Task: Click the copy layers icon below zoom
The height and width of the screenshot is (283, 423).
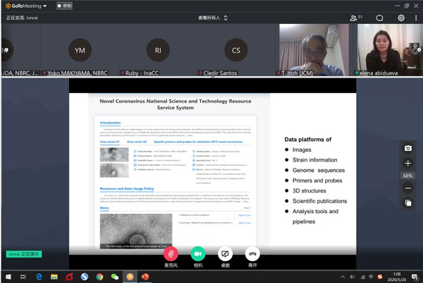Action: coord(407,203)
